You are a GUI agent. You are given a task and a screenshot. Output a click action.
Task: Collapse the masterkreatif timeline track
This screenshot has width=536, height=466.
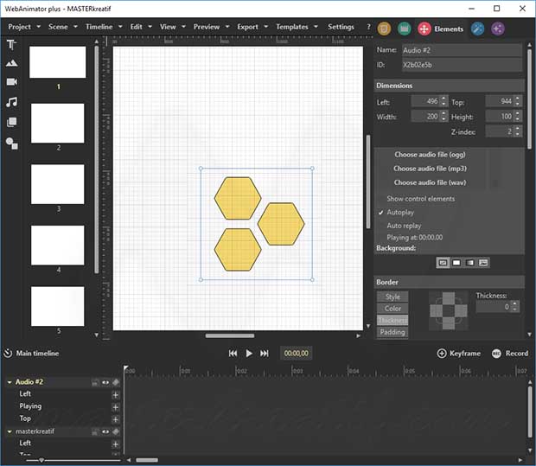[x=10, y=431]
